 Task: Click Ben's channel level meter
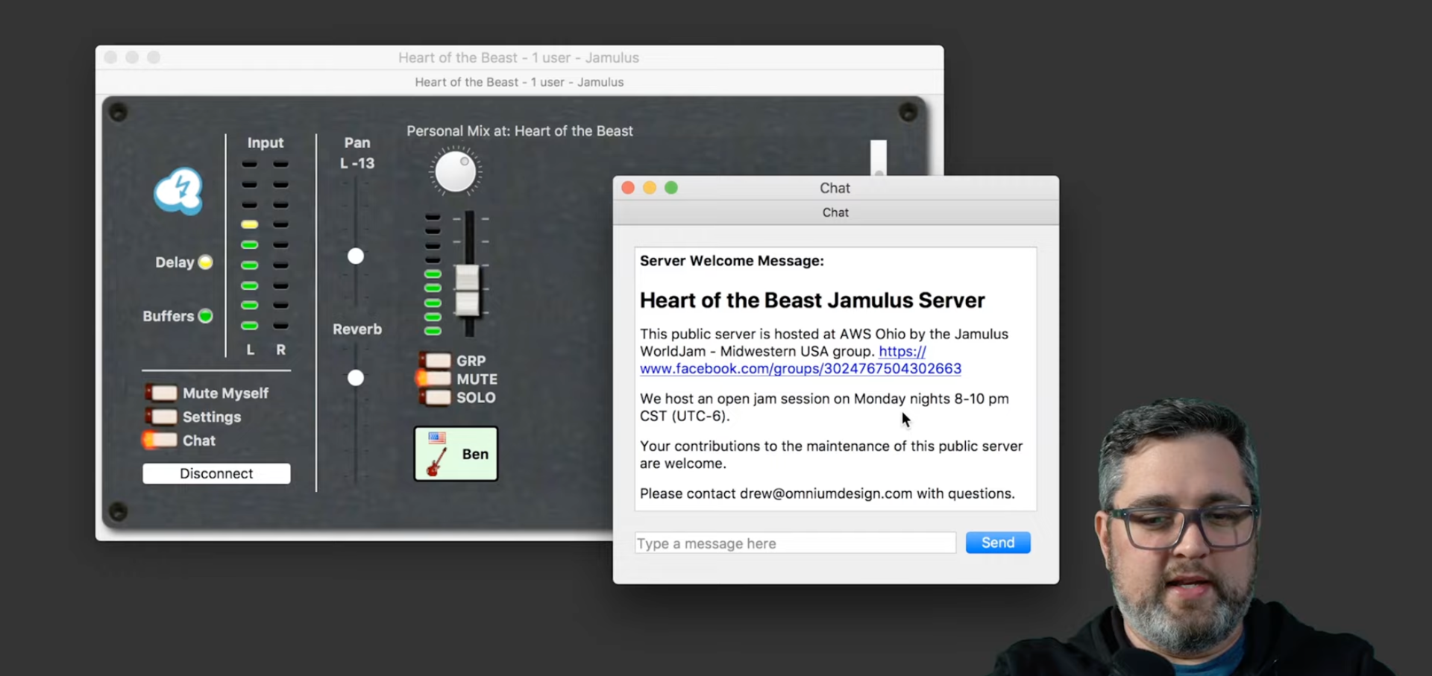point(433,274)
